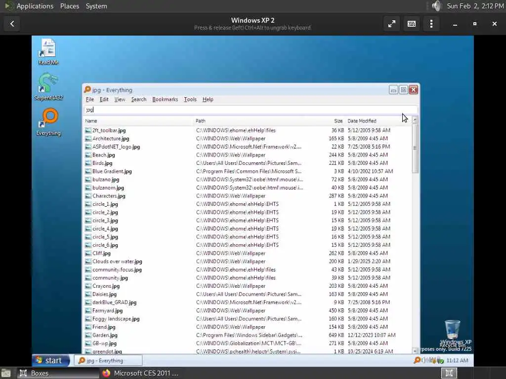The image size is (506, 379).
Task: Click file icon of Crayons.jpg
Action: point(88,286)
